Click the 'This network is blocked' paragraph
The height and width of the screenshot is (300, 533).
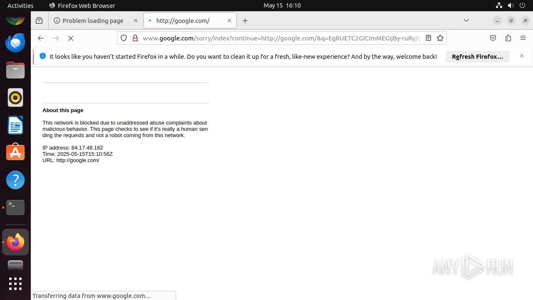(x=125, y=129)
